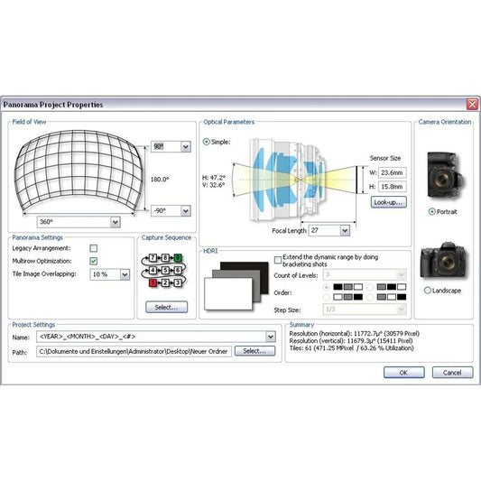Click the '180.0°' vertical span label
481x481 pixels.
(x=160, y=180)
